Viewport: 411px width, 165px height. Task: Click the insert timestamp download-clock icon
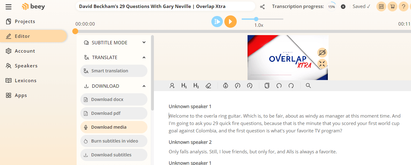226,86
